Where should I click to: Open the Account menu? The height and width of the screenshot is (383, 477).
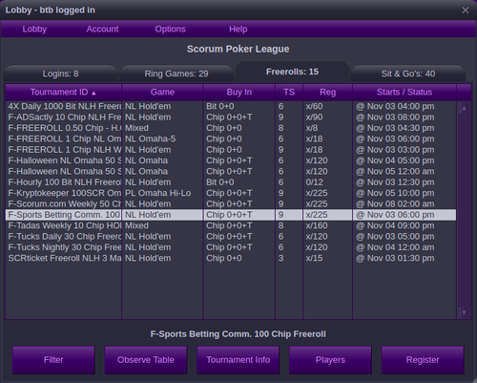click(102, 29)
